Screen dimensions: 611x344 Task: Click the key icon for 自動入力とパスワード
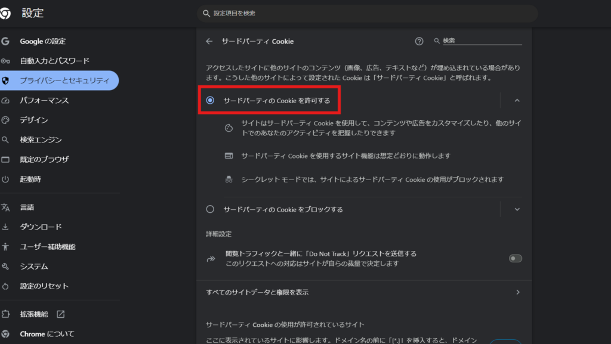(x=5, y=61)
